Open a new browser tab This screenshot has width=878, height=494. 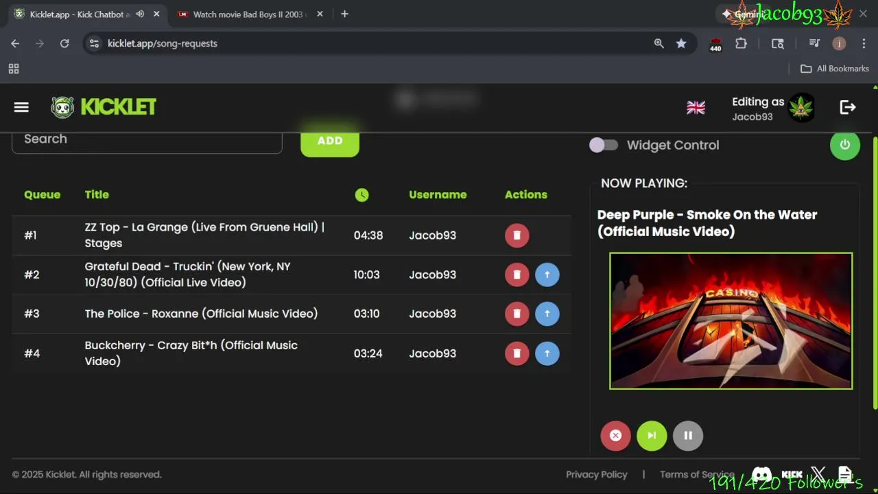tap(344, 14)
